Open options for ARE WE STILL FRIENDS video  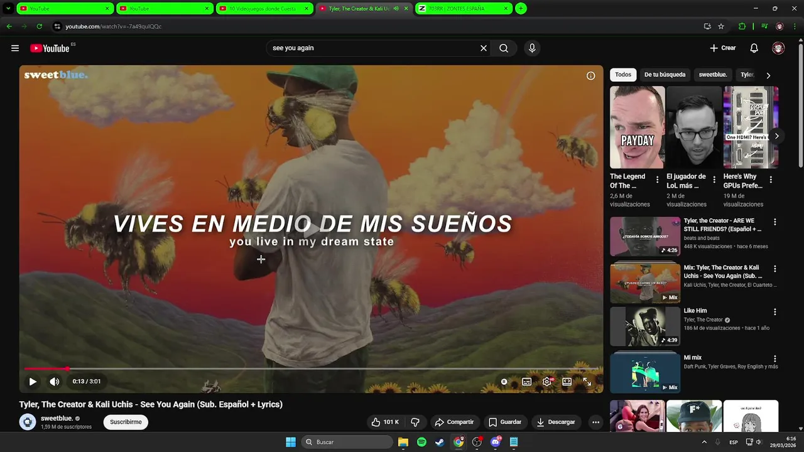[774, 222]
